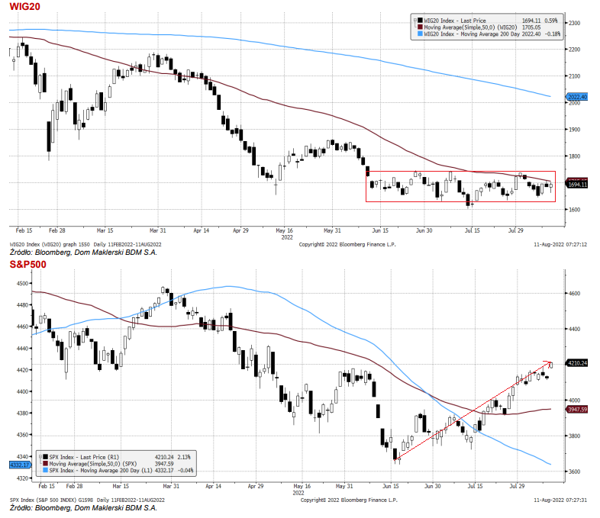
Task: Click the dark red 3947.59 price tag on S&P500 axis
Action: (577, 410)
